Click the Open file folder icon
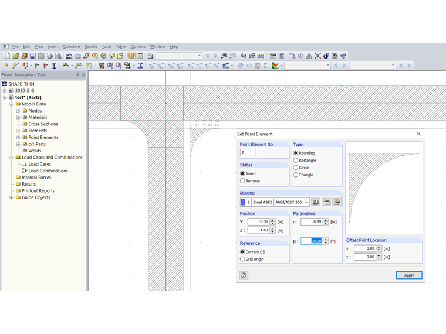 pos(16,56)
